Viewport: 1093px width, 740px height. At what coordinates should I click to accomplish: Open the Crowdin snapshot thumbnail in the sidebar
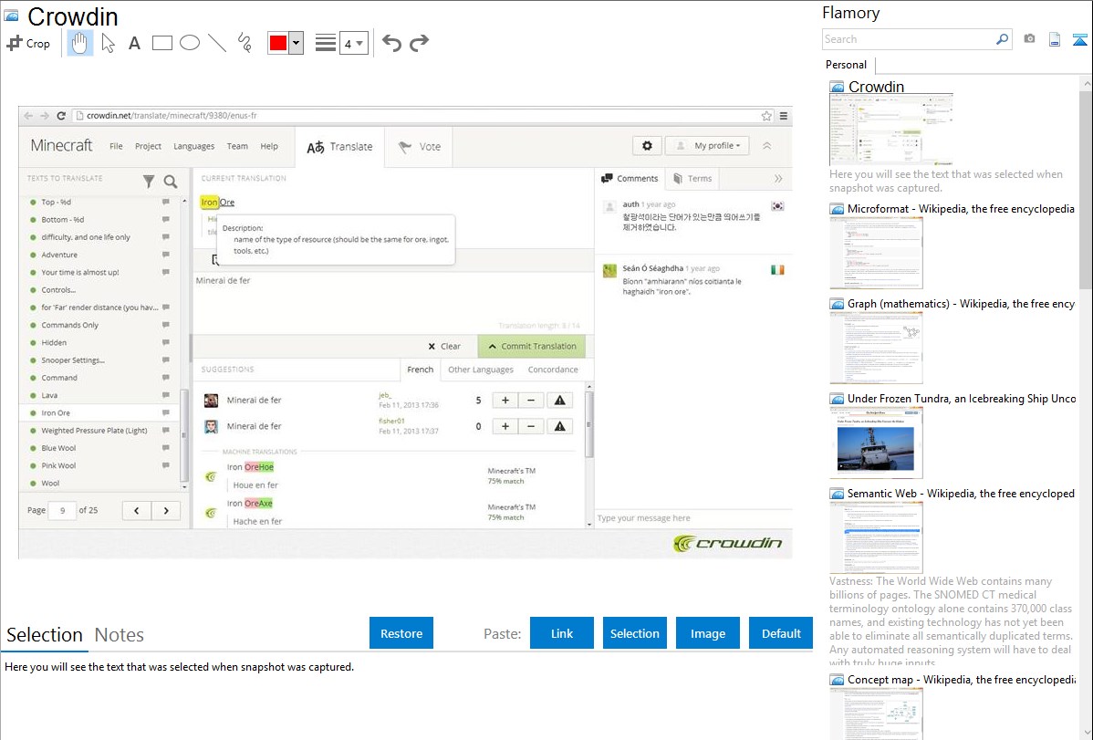890,130
